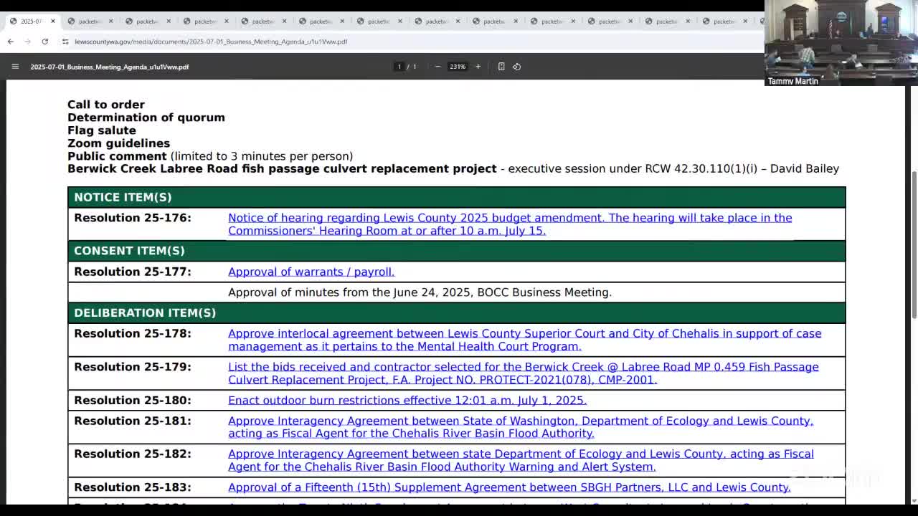This screenshot has height=516, width=918.
Task: Click the 'Resolution 25-176:' label
Action: click(x=133, y=218)
